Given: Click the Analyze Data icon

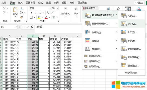Looking at the screenshot, I should click(128, 9).
